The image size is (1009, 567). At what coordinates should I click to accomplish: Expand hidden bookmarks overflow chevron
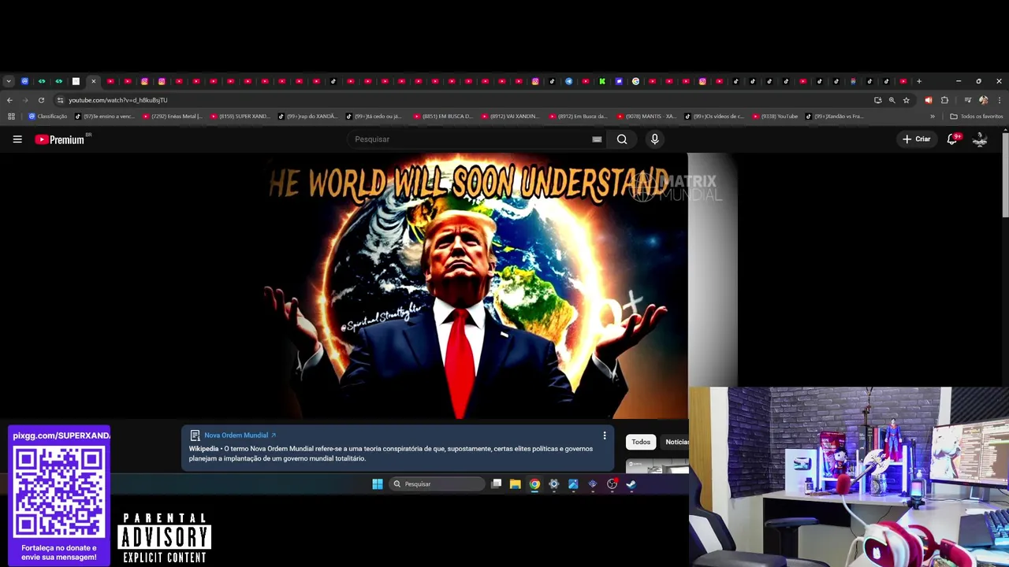pyautogui.click(x=933, y=117)
